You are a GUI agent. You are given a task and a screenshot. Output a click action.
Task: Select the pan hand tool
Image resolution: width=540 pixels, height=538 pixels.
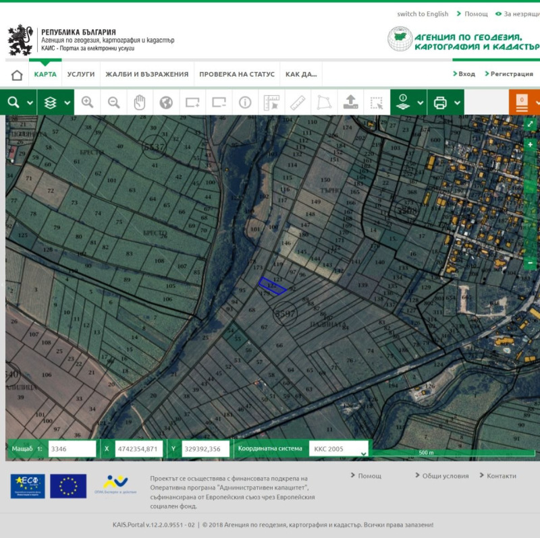(140, 102)
